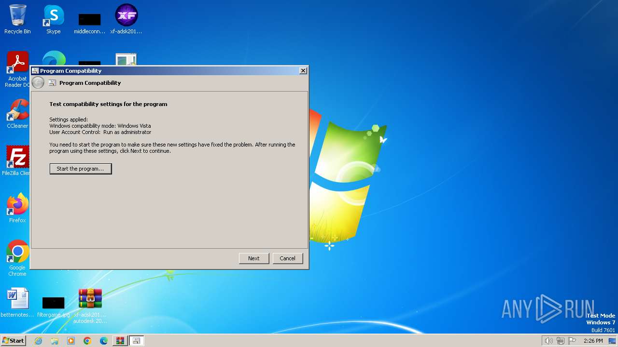This screenshot has height=347, width=618.
Task: Open the volume control in tray
Action: 548,341
